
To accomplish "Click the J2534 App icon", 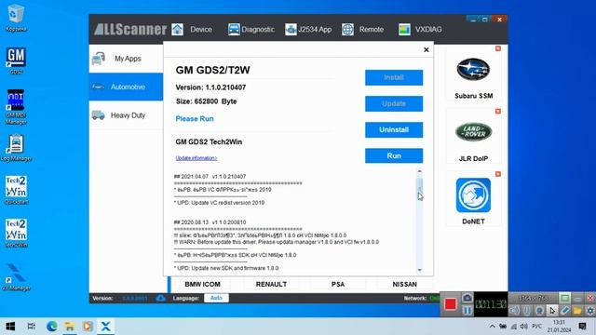I will click(x=291, y=29).
